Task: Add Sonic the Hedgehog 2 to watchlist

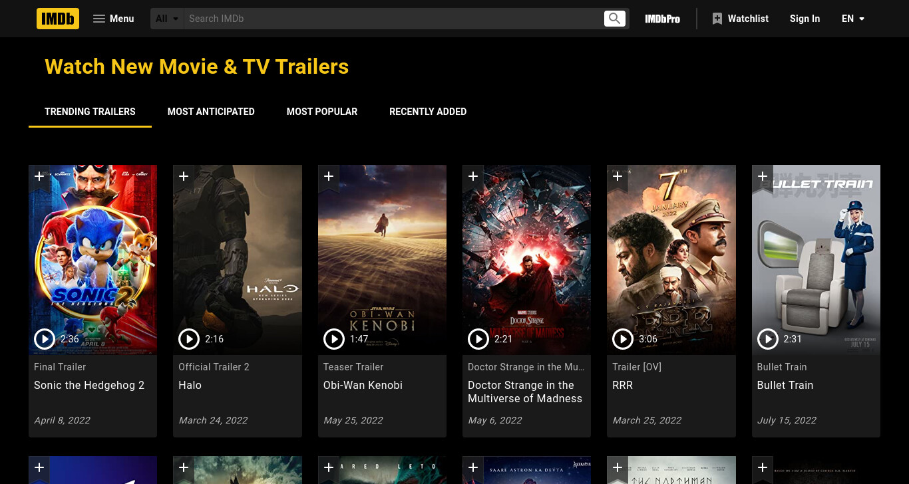Action: tap(39, 178)
